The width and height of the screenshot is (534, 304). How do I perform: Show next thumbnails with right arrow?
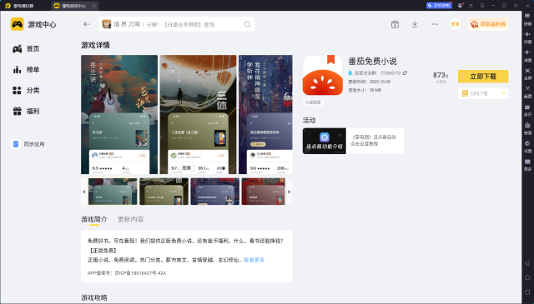(290, 192)
